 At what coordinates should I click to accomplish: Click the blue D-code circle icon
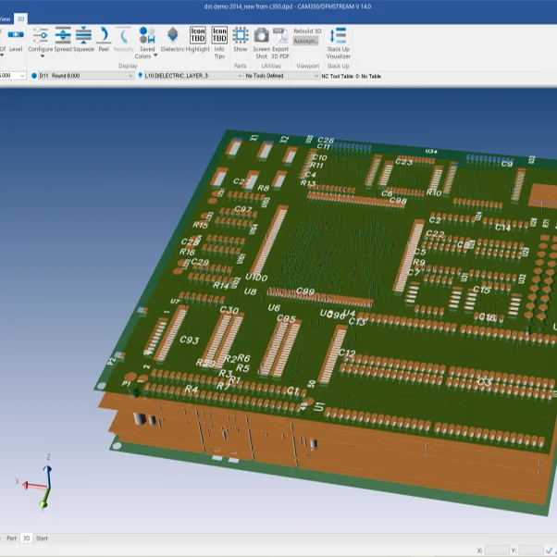[34, 76]
